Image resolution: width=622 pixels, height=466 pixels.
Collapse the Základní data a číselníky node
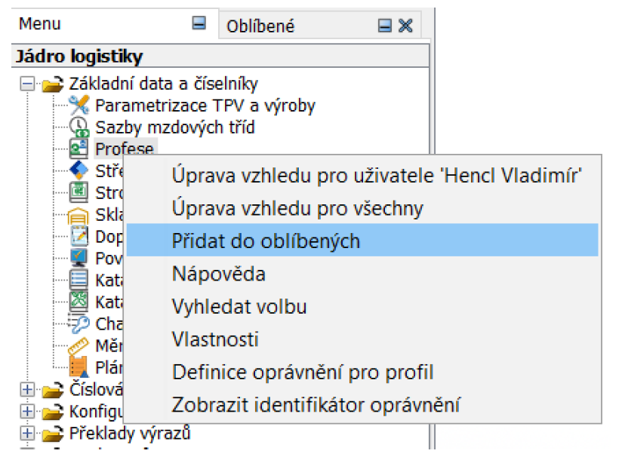click(x=27, y=84)
